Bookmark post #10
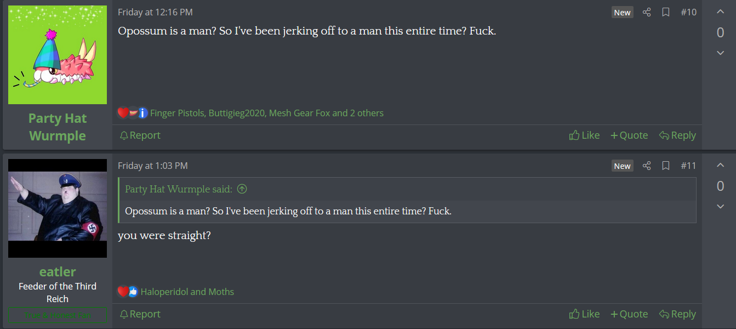 coord(666,12)
